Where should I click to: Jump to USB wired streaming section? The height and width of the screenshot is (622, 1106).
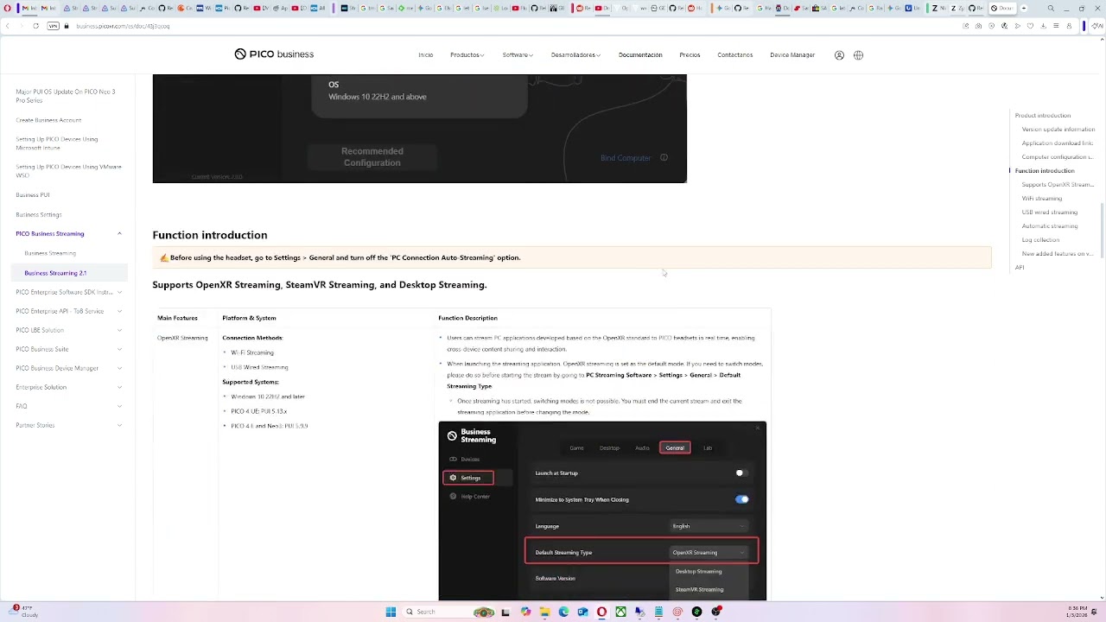(x=1050, y=213)
